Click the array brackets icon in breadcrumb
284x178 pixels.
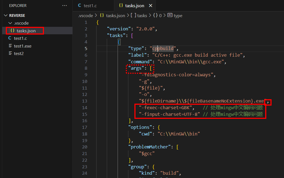(x=133, y=15)
